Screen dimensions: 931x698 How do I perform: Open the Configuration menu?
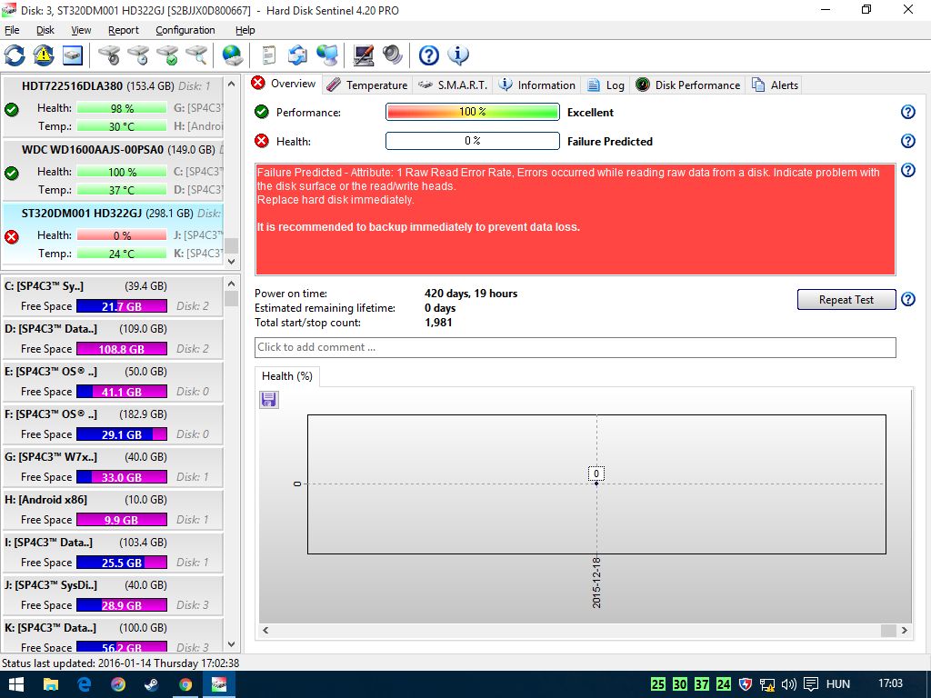coord(185,30)
